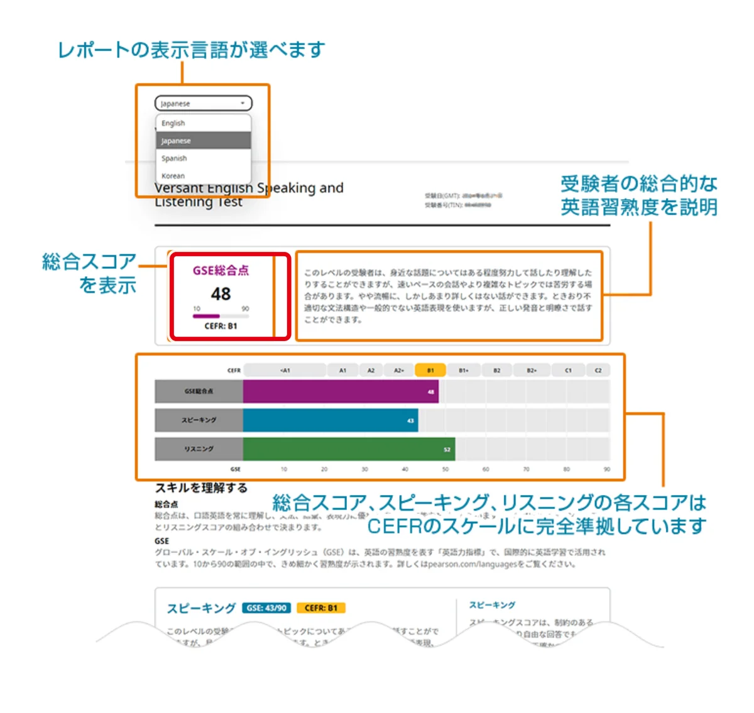Select the A1 CEFR level chip
The image size is (754, 713).
pyautogui.click(x=342, y=371)
